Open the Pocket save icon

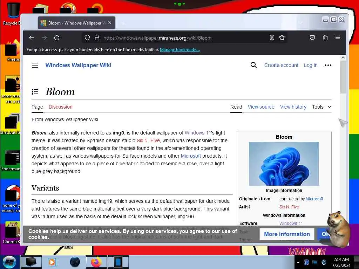point(312,38)
